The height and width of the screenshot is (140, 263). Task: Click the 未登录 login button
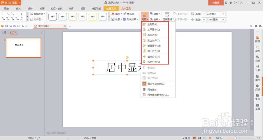216,3
